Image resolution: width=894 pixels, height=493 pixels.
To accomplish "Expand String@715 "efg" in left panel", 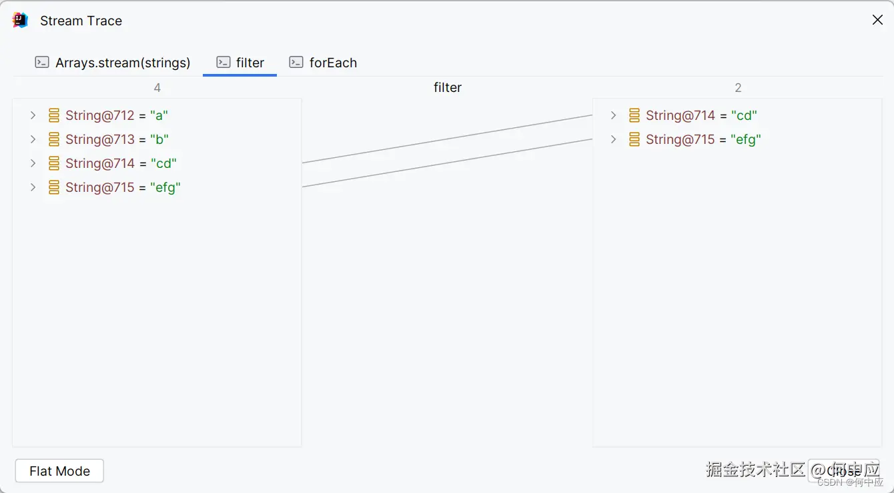I will (x=33, y=188).
